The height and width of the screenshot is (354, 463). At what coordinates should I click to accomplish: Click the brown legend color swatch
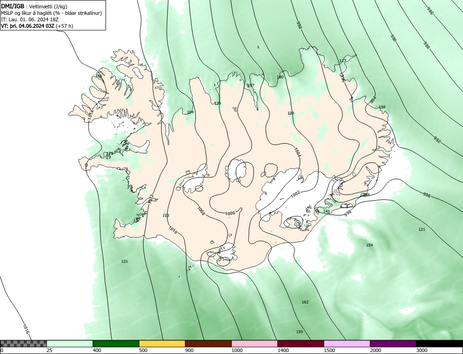208,344
